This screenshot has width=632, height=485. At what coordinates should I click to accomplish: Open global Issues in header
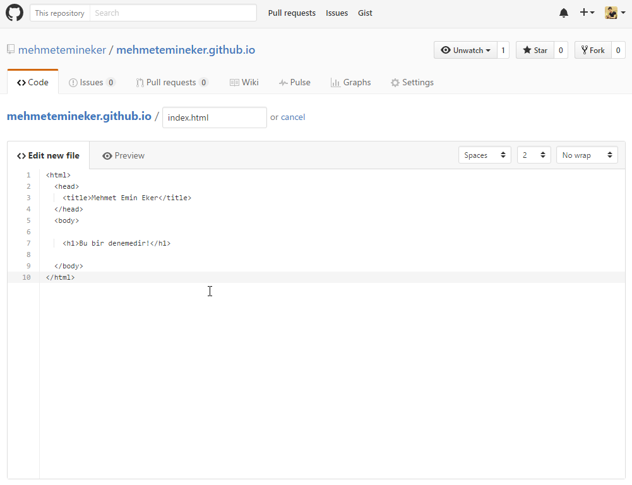pos(337,13)
